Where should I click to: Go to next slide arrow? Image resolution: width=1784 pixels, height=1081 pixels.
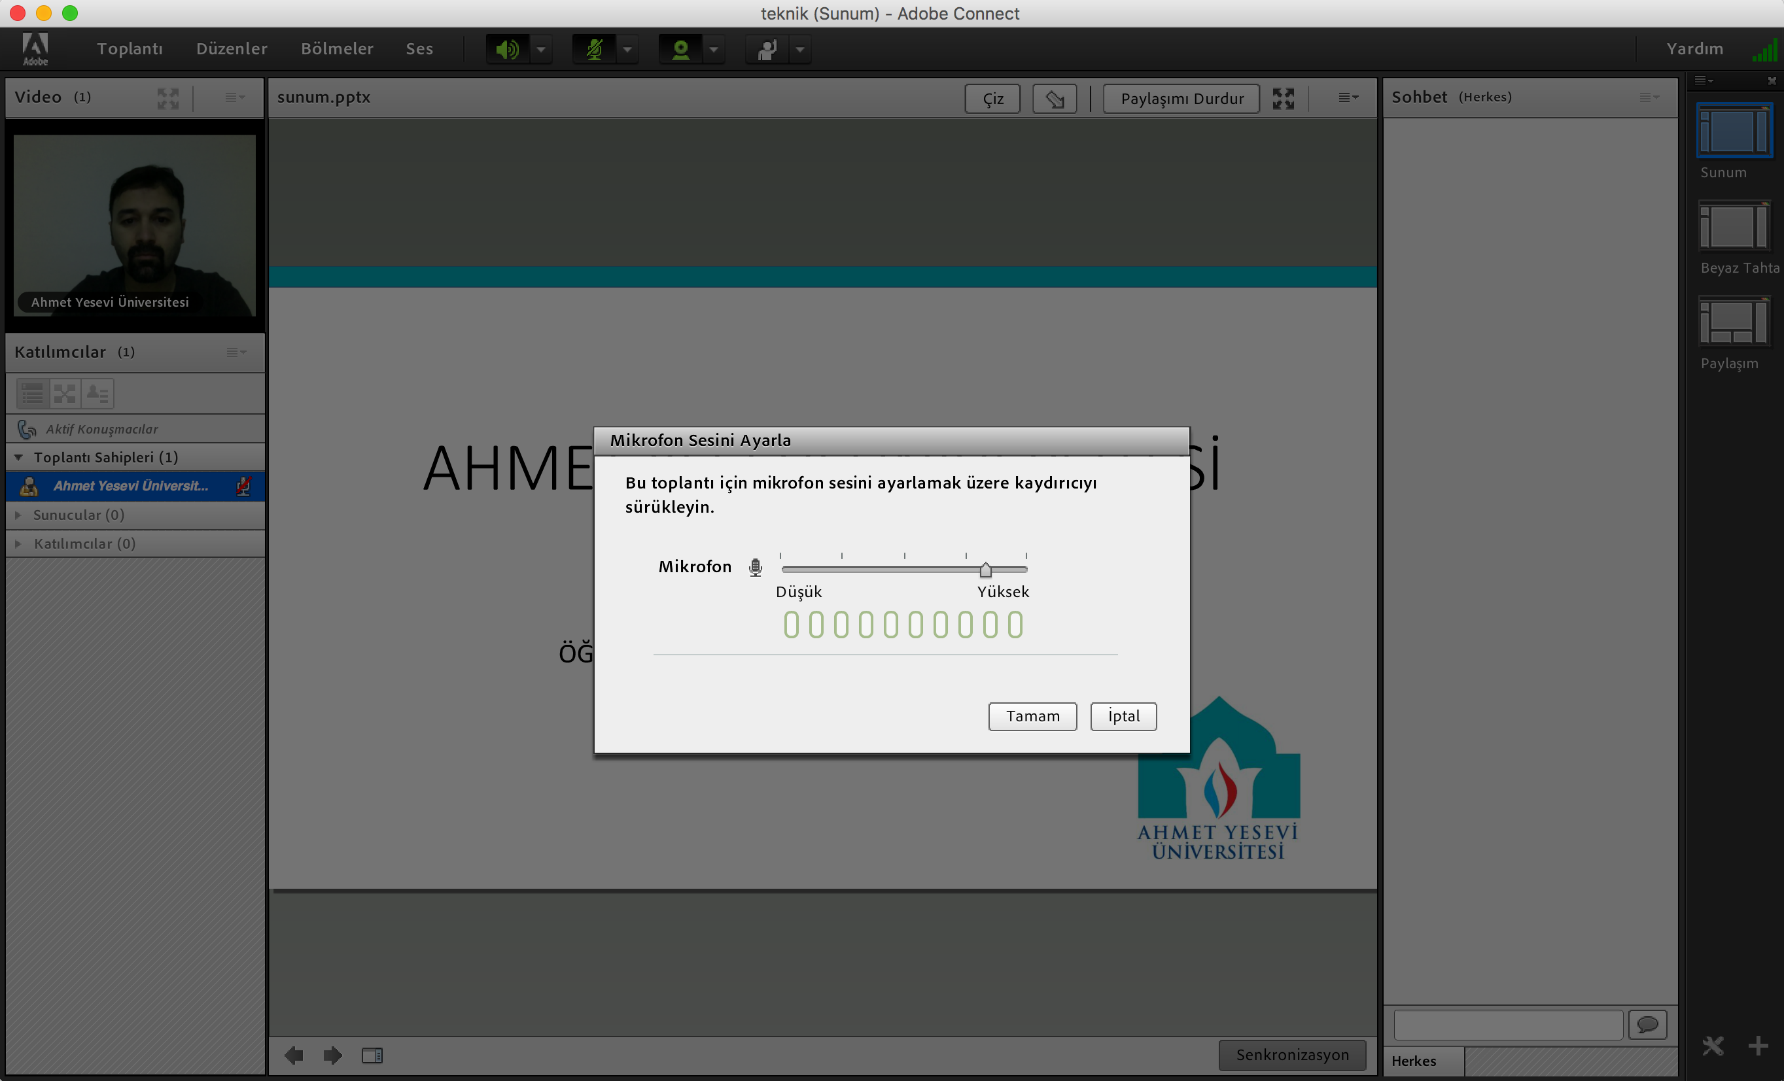point(333,1055)
